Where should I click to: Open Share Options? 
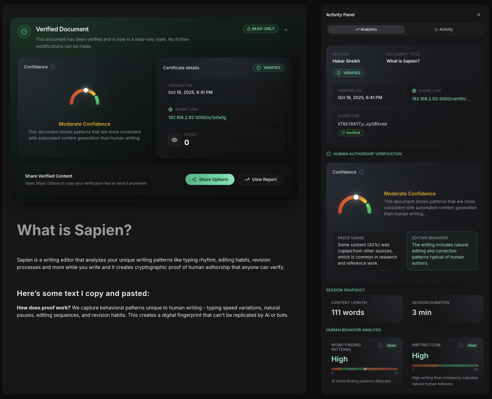pyautogui.click(x=210, y=179)
